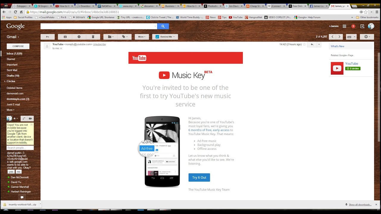View Google+ notifications badge
This screenshot has width=381, height=214.
353,26
